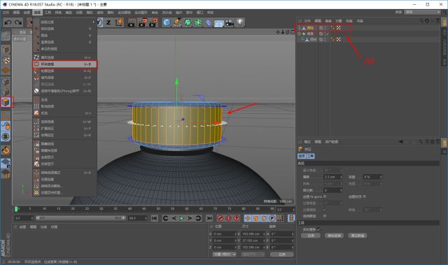This screenshot has height=265, width=448.
Task: Toggle the Realtime Update checkbox
Action: (319, 229)
